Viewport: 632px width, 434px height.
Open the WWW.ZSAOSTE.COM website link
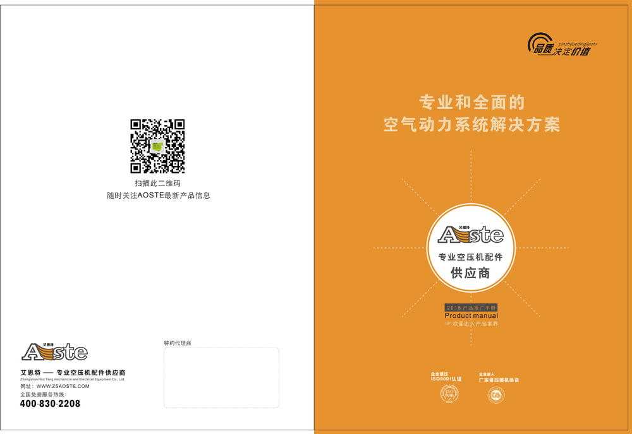[x=63, y=386]
